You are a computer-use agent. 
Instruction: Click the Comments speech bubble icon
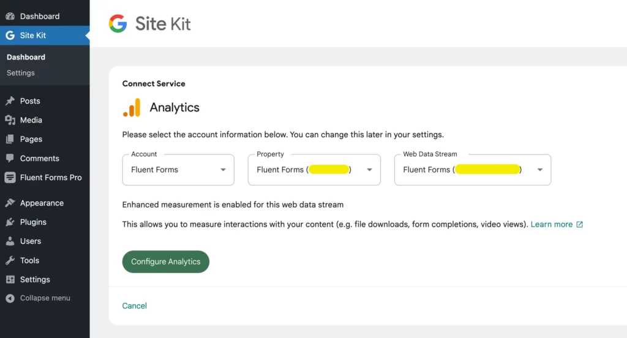(x=10, y=158)
